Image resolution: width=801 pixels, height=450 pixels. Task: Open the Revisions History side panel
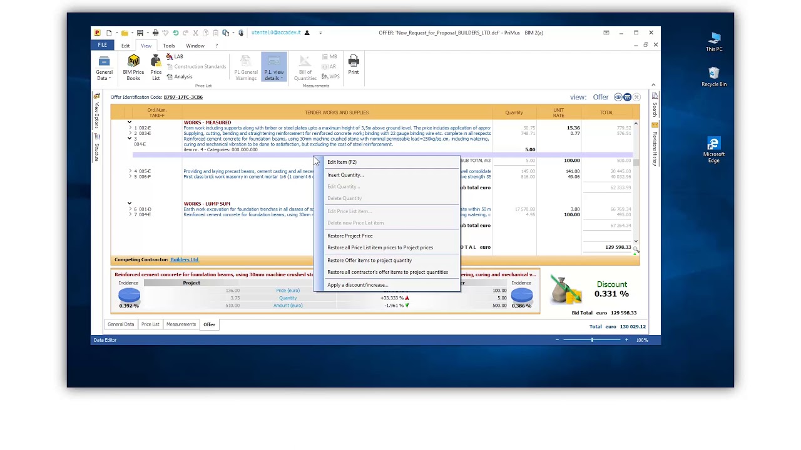click(x=655, y=144)
